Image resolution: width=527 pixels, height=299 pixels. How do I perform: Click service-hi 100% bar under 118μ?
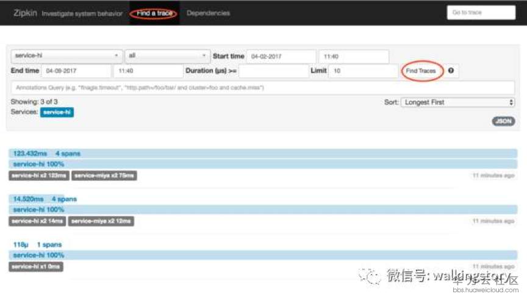[x=263, y=255]
